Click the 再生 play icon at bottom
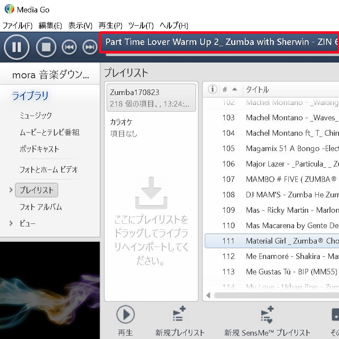The height and width of the screenshot is (339, 339). coord(125,314)
